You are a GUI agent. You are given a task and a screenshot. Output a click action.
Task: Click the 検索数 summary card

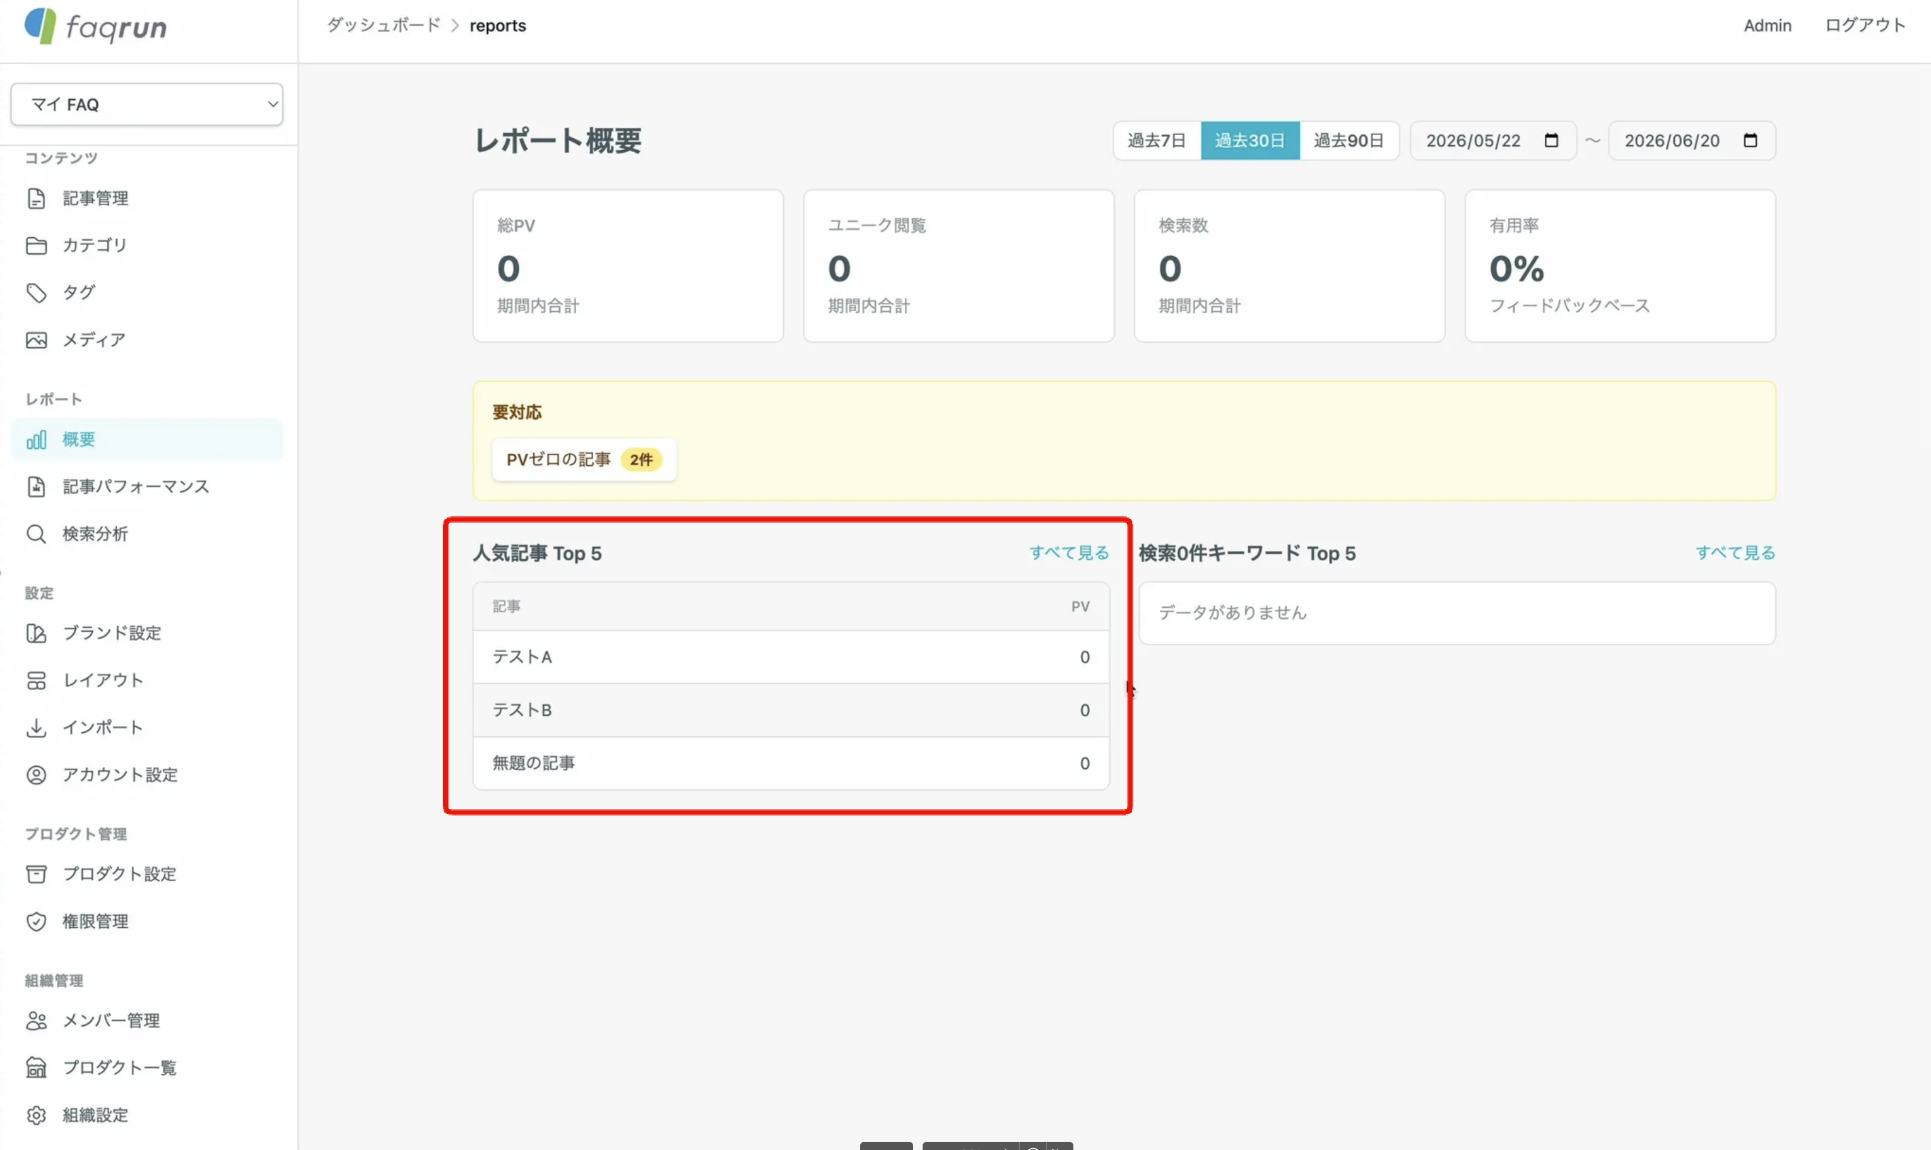click(1290, 266)
